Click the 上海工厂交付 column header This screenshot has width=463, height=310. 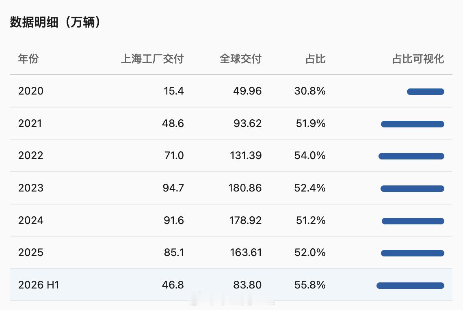click(152, 59)
